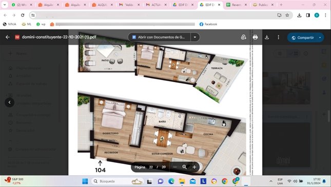This screenshot has height=187, width=331.
Task: Click the install app icon in address bar
Action: point(279,15)
